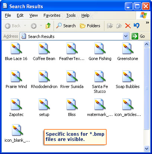This screenshot has width=152, height=154.
Task: Click the blue Undo arrow icon
Action: [x=137, y=26]
